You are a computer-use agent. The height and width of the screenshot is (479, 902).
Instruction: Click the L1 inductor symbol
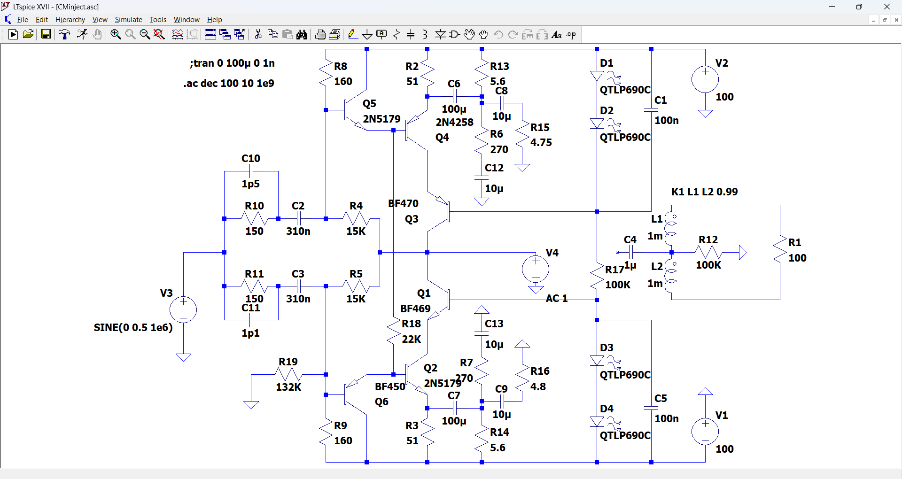[671, 229]
